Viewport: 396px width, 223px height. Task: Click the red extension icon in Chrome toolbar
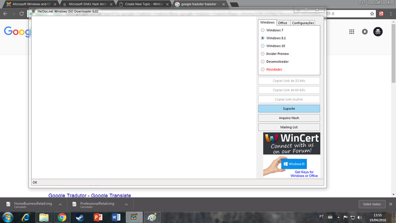tap(381, 14)
